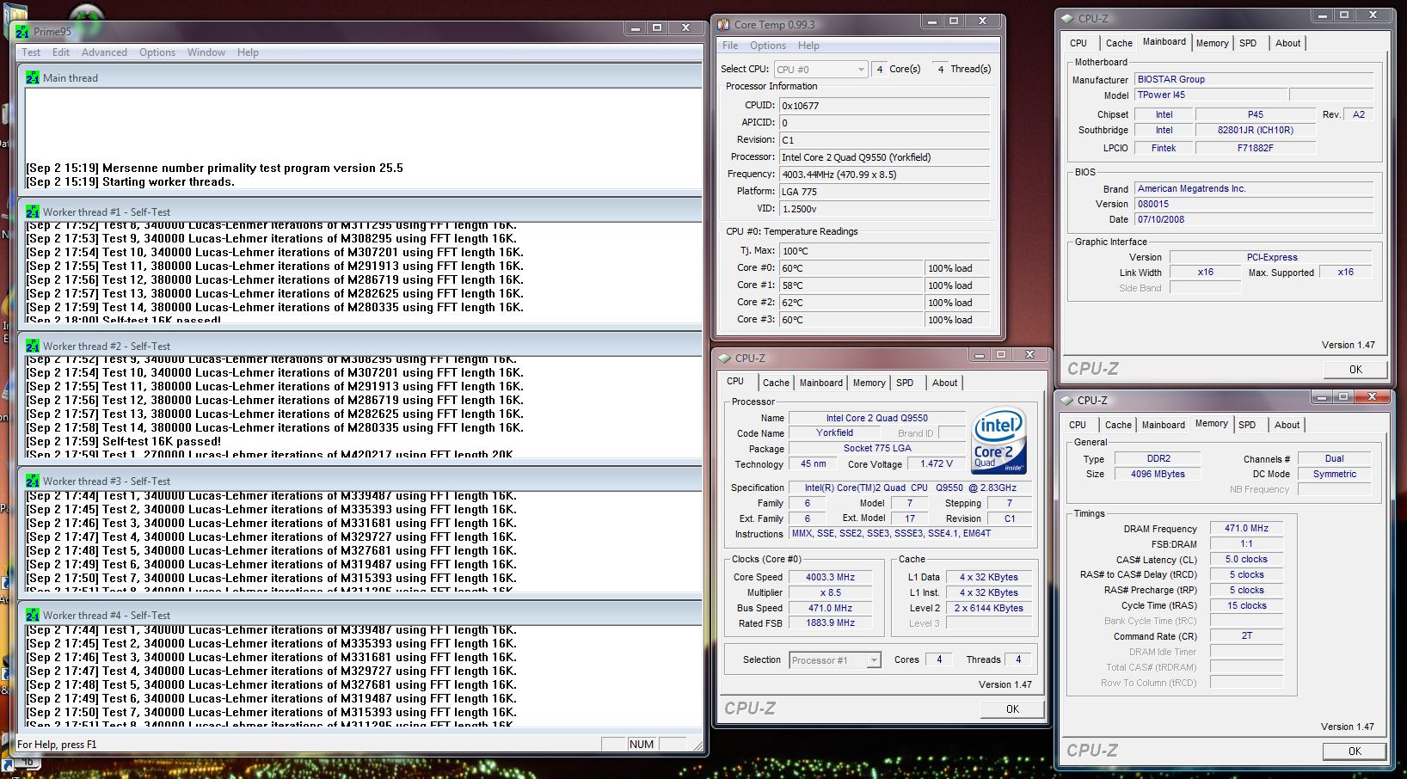Click the Worker thread #3 window icon

point(33,481)
